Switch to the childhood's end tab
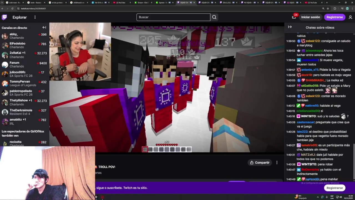This screenshot has height=200, width=355. pos(79,2)
